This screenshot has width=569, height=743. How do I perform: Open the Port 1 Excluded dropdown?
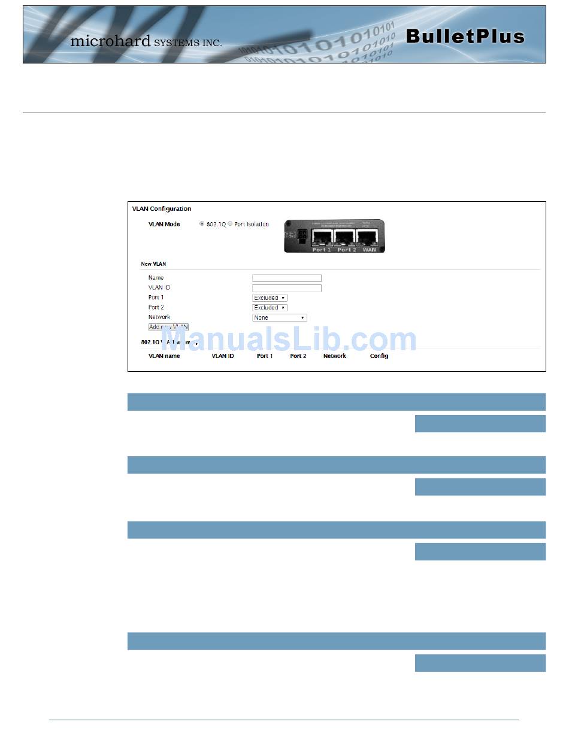[x=270, y=298]
